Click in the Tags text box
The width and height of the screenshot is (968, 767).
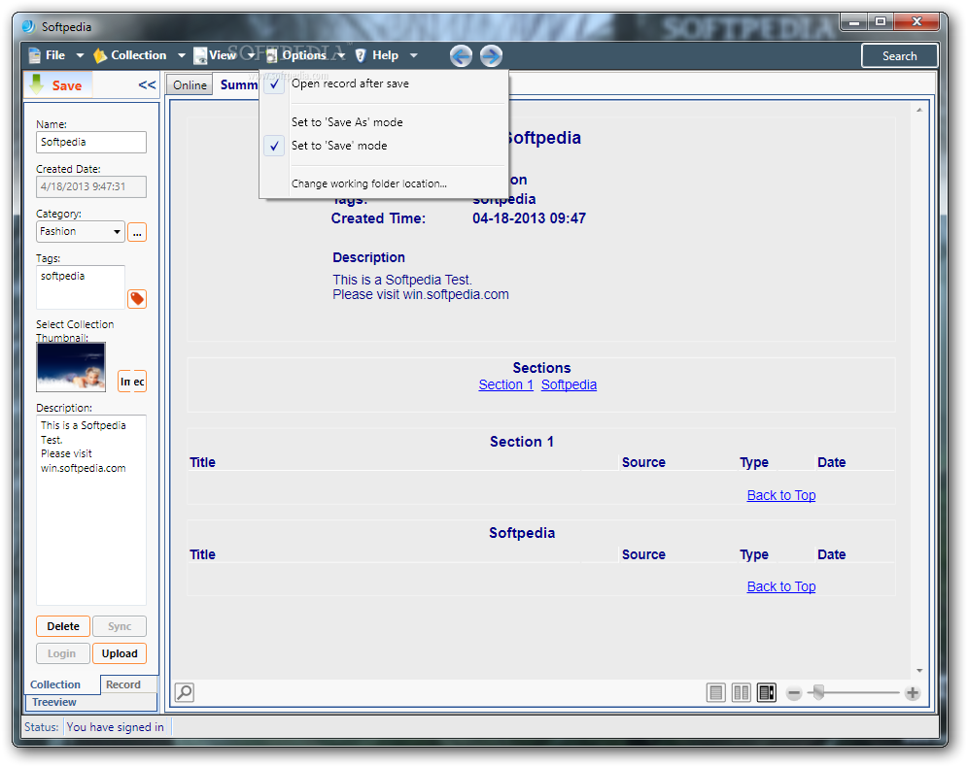coord(81,286)
